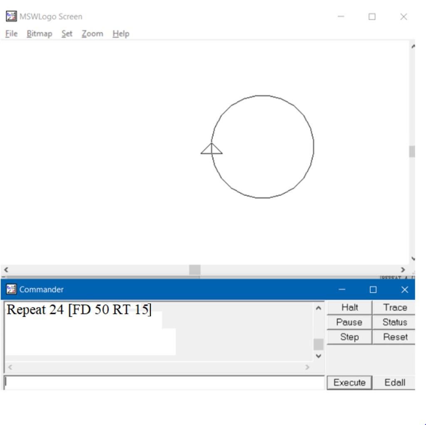Click the Step button
The height and width of the screenshot is (425, 426).
(349, 337)
